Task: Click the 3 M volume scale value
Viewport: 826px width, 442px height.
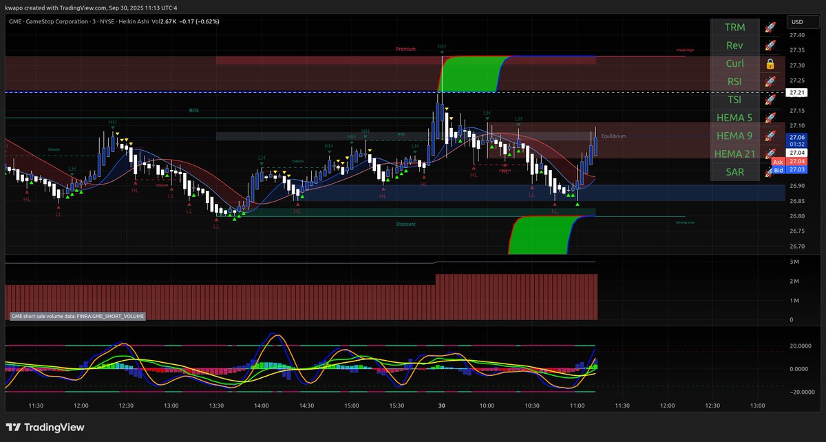Action: [794, 262]
